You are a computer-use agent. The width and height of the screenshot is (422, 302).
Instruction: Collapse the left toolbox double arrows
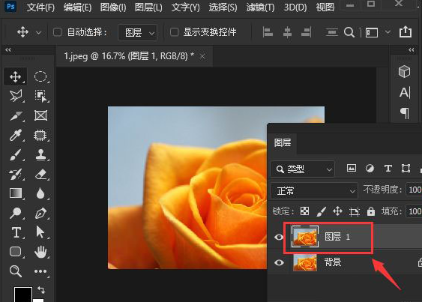pyautogui.click(x=8, y=50)
